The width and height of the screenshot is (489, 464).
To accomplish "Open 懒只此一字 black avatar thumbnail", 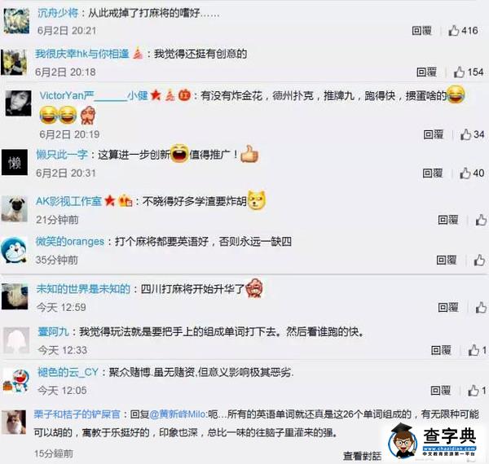I will 15,162.
